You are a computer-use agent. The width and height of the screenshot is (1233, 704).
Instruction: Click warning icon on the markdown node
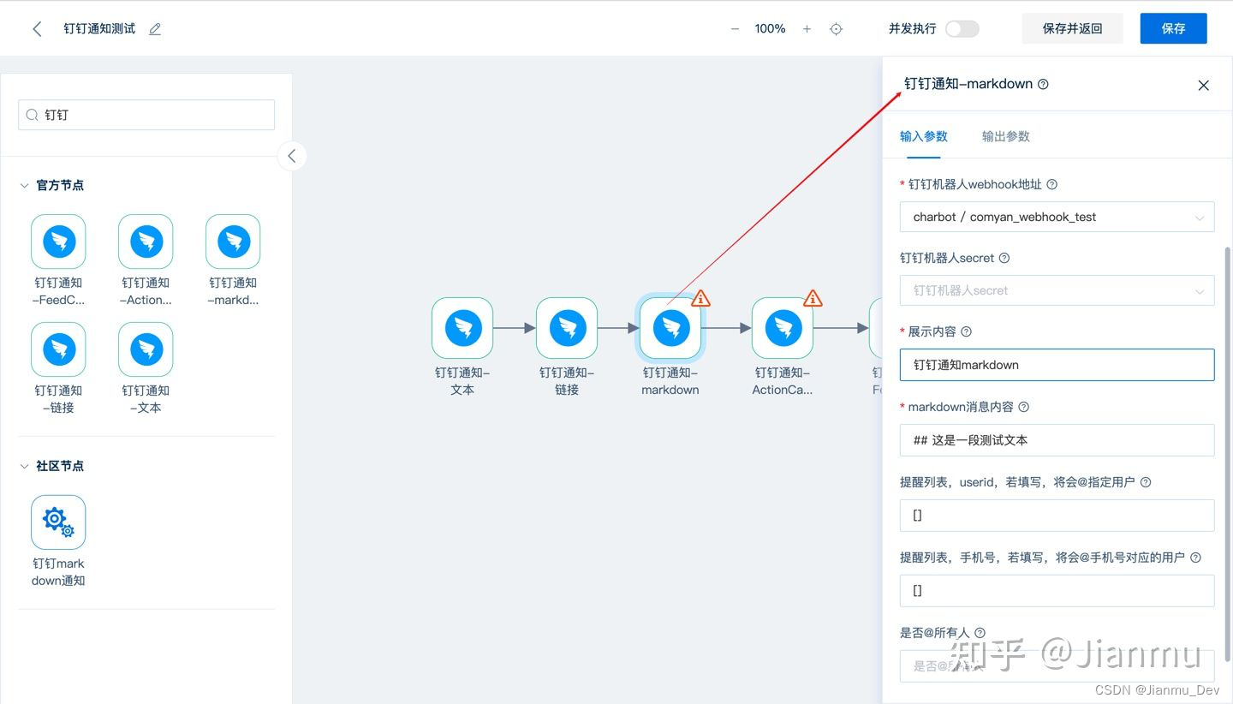(x=701, y=298)
